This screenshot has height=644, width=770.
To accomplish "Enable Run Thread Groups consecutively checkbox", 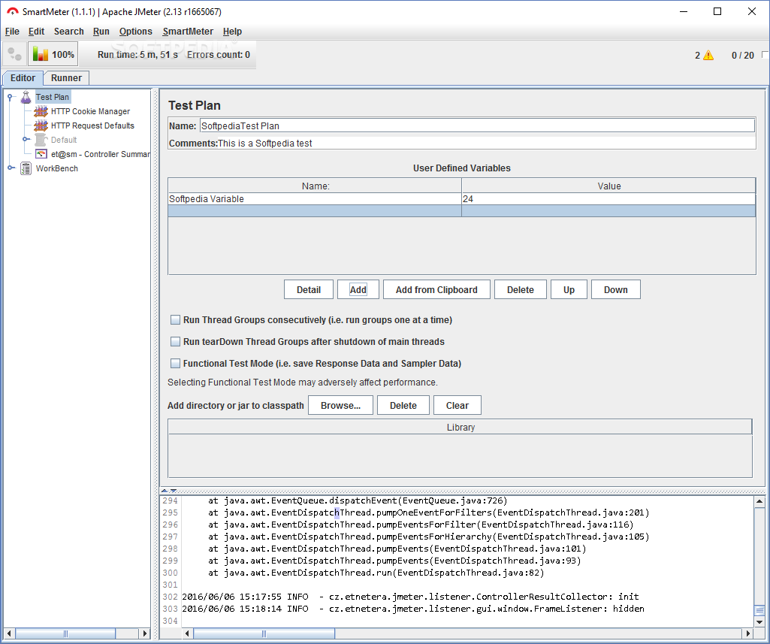I will pos(175,320).
